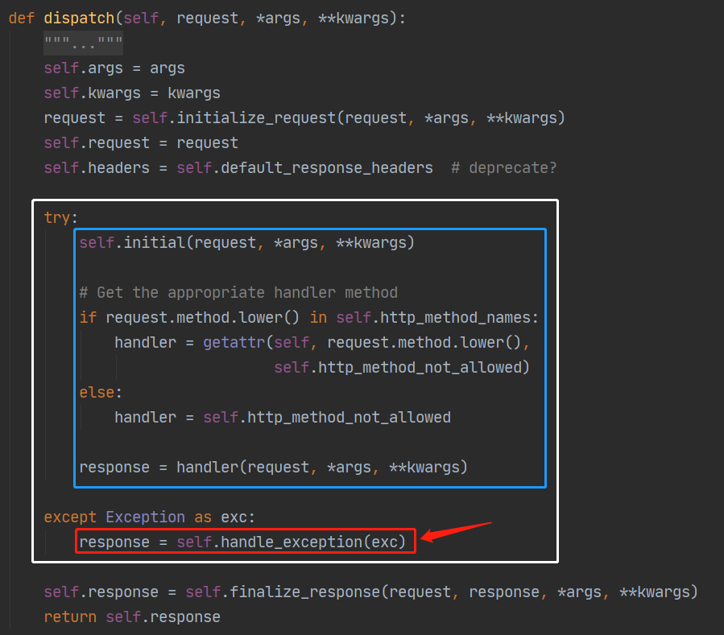Click 'handler = self.http_method_not_allowed' line
Viewport: 724px width, 635px height.
[x=283, y=417]
